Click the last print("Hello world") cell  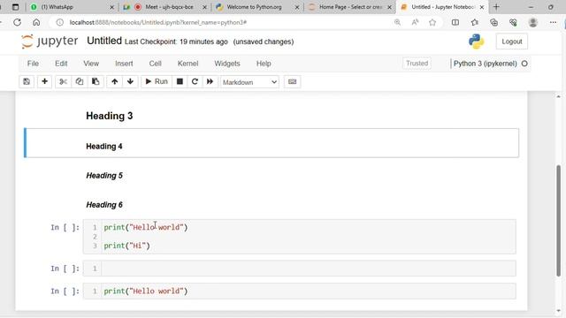309,291
